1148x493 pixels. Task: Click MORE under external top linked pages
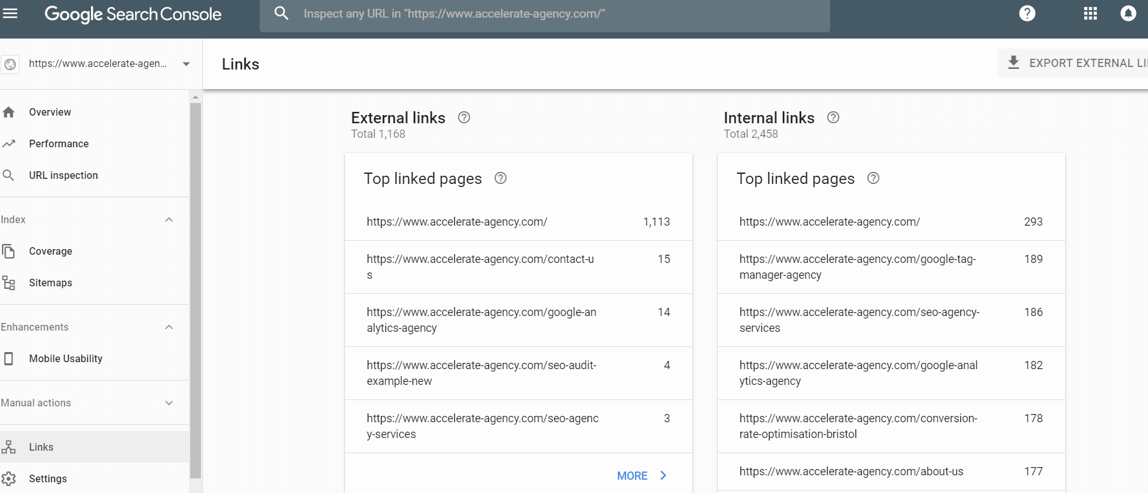click(x=632, y=475)
